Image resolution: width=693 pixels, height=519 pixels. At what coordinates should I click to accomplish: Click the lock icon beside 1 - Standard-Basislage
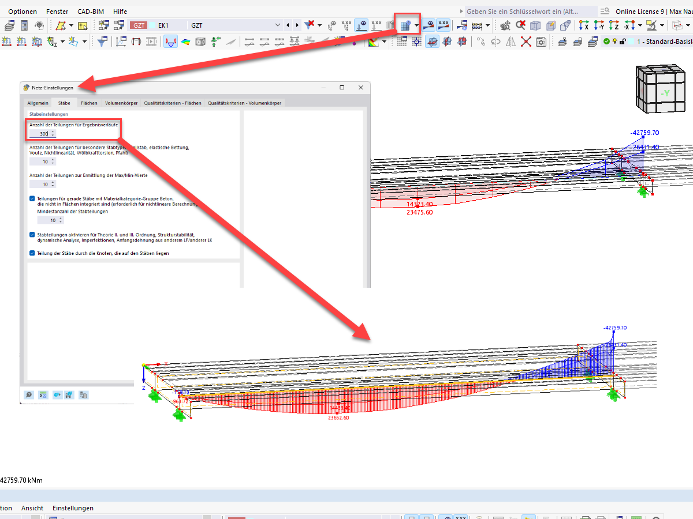click(x=623, y=42)
